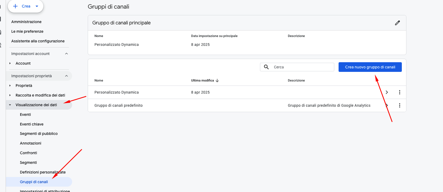Expand the Proprietà tree item
This screenshot has width=443, height=192.
[10, 86]
